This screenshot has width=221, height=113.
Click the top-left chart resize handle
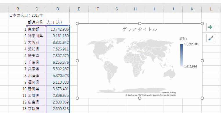pyautogui.click(x=77, y=23)
